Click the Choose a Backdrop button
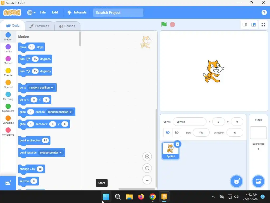 (x=258, y=181)
